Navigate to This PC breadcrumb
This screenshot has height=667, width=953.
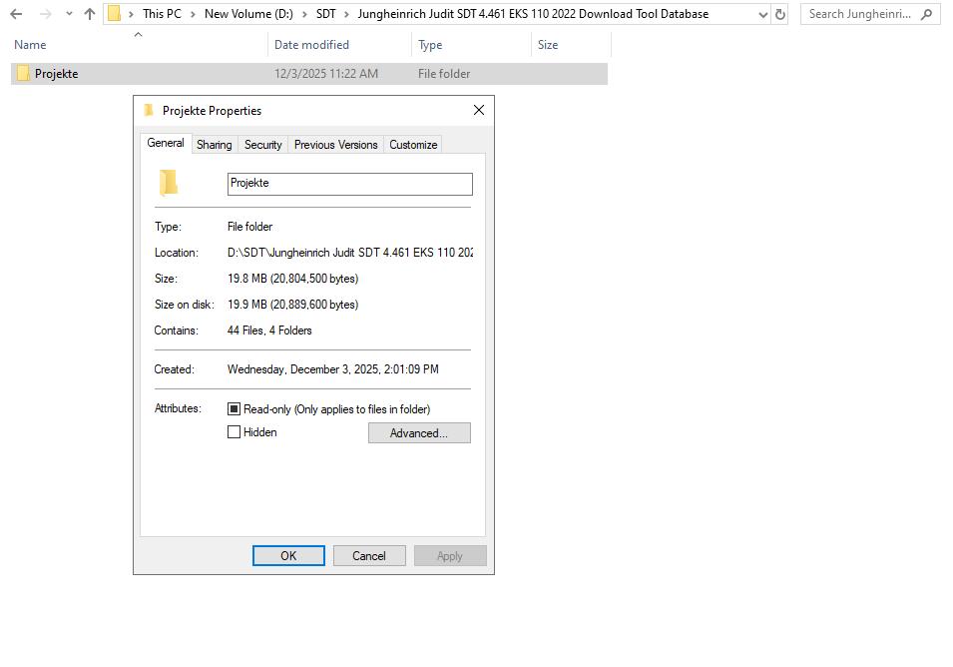[x=162, y=14]
